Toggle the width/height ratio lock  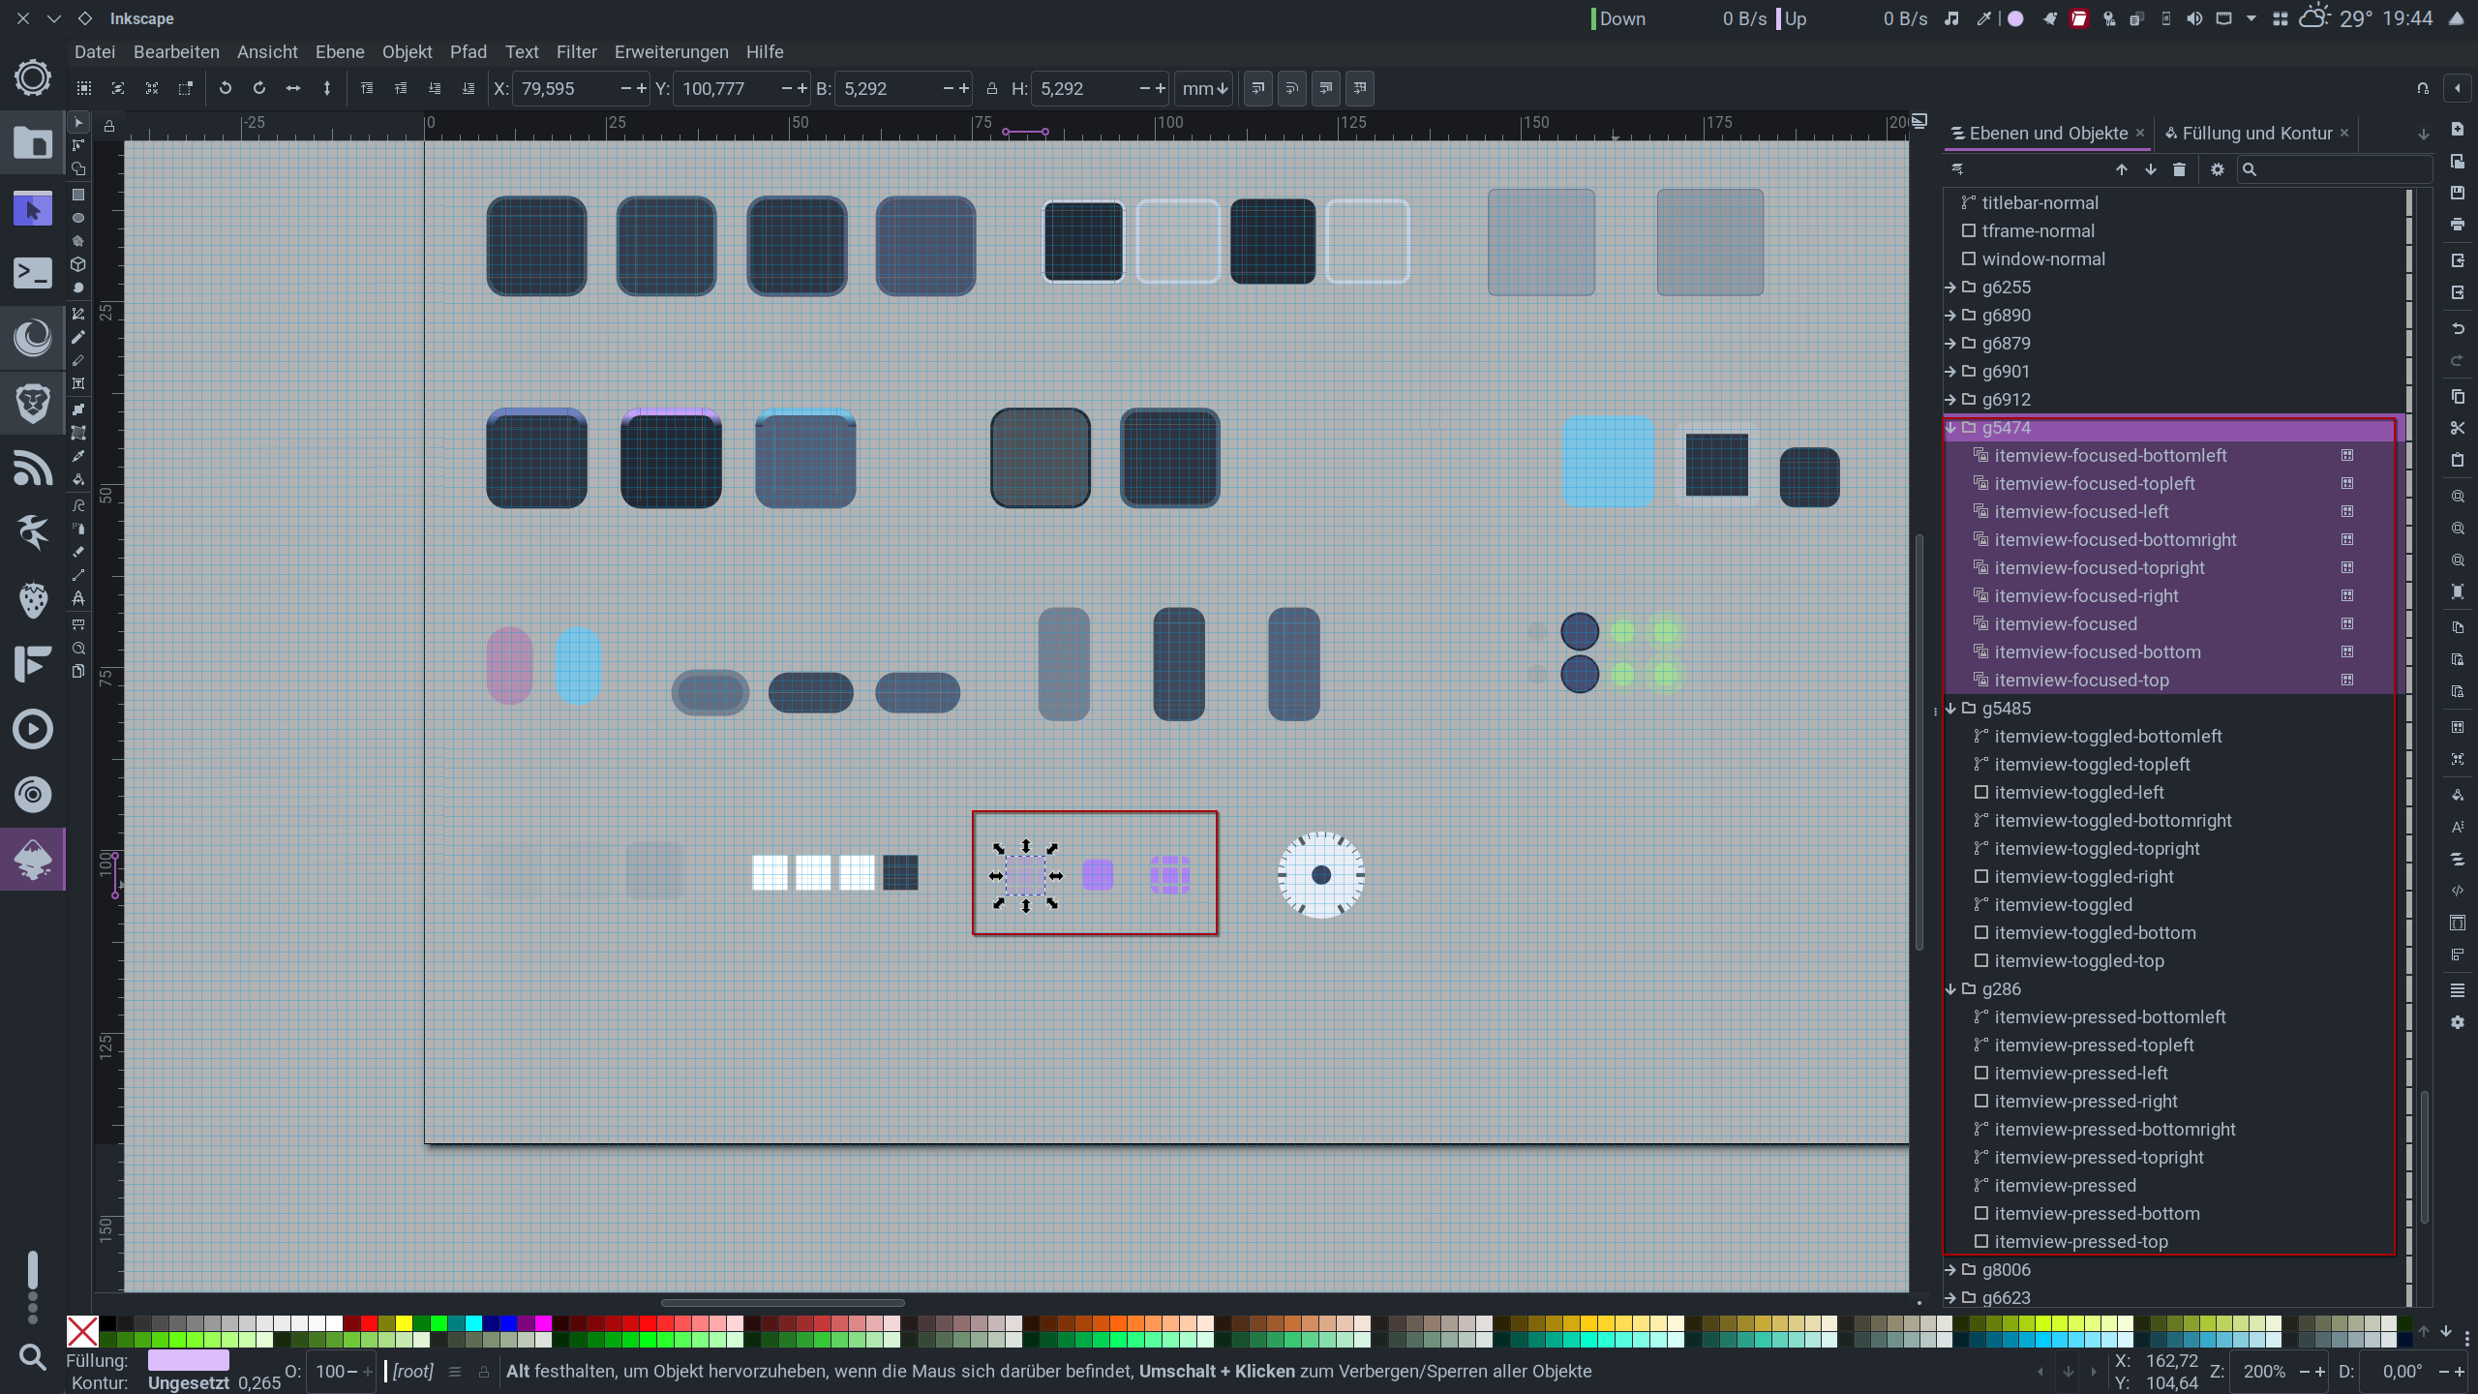(x=991, y=89)
